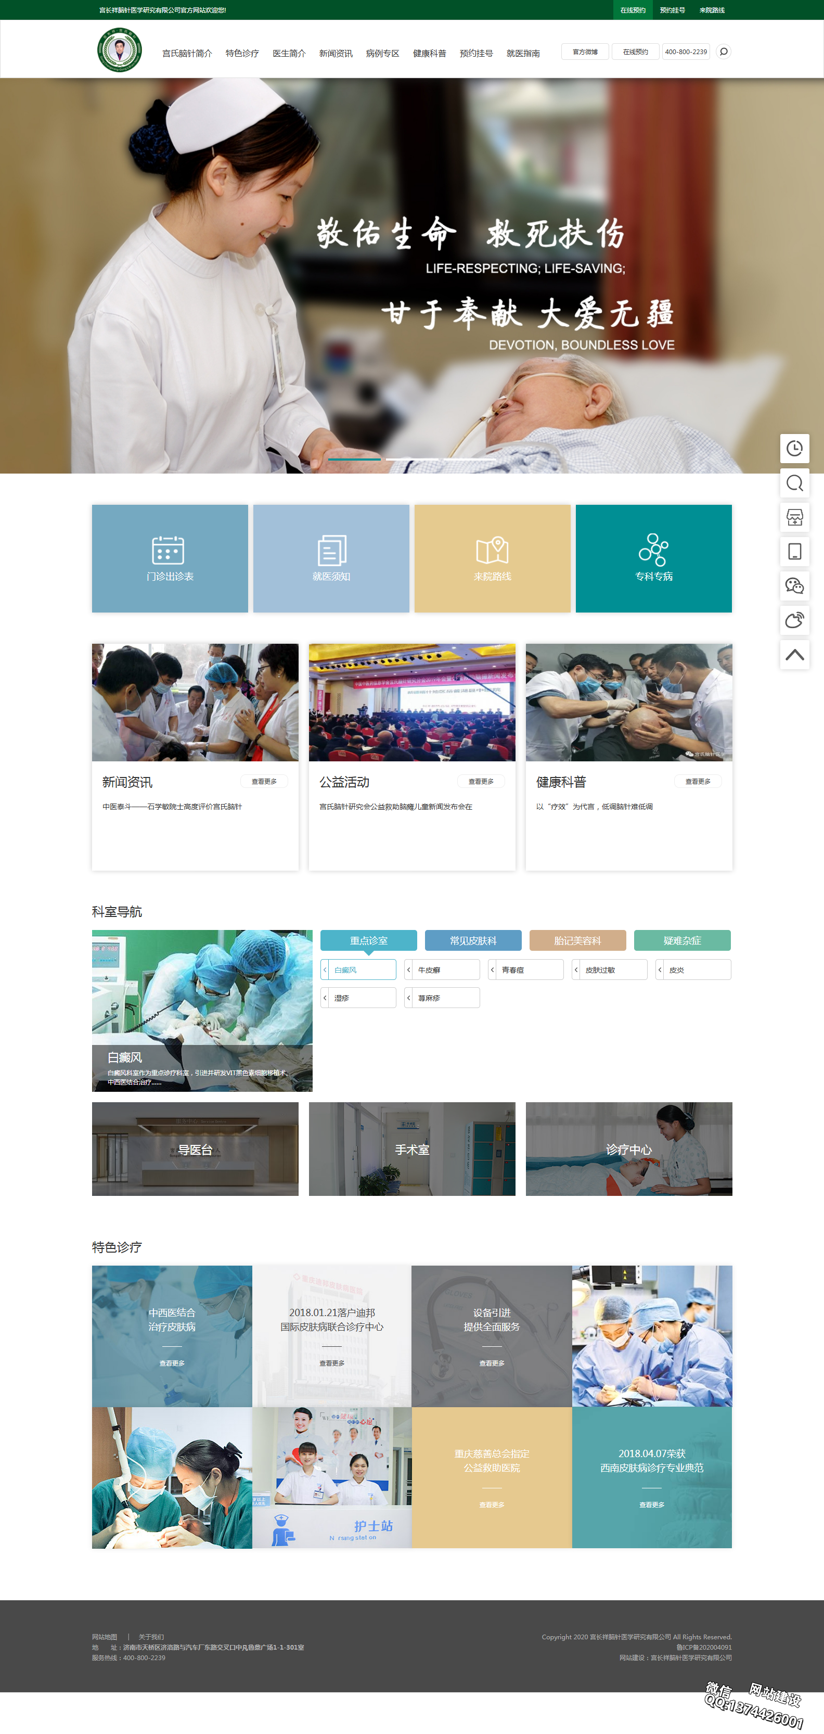Open the 手术室 thumbnail image
The height and width of the screenshot is (1734, 824).
point(413,1149)
